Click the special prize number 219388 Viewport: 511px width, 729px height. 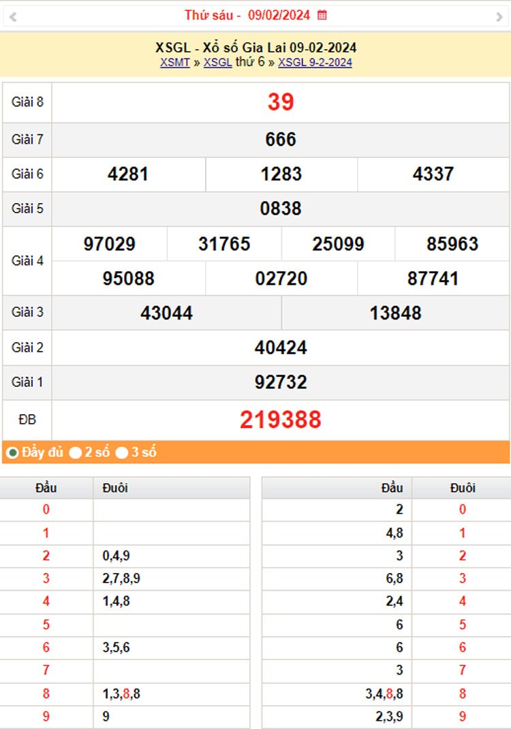click(x=280, y=420)
